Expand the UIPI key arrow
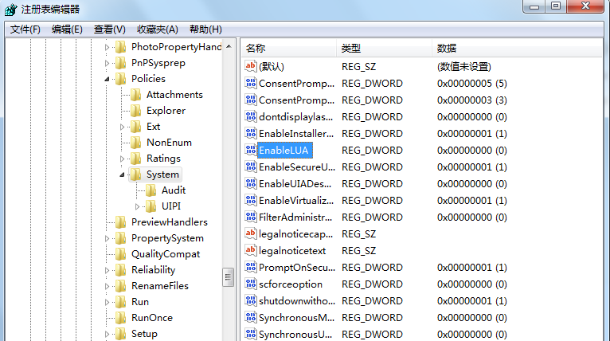 coord(137,206)
